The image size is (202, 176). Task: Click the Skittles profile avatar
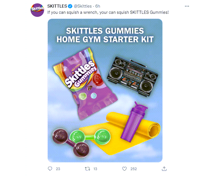click(37, 10)
